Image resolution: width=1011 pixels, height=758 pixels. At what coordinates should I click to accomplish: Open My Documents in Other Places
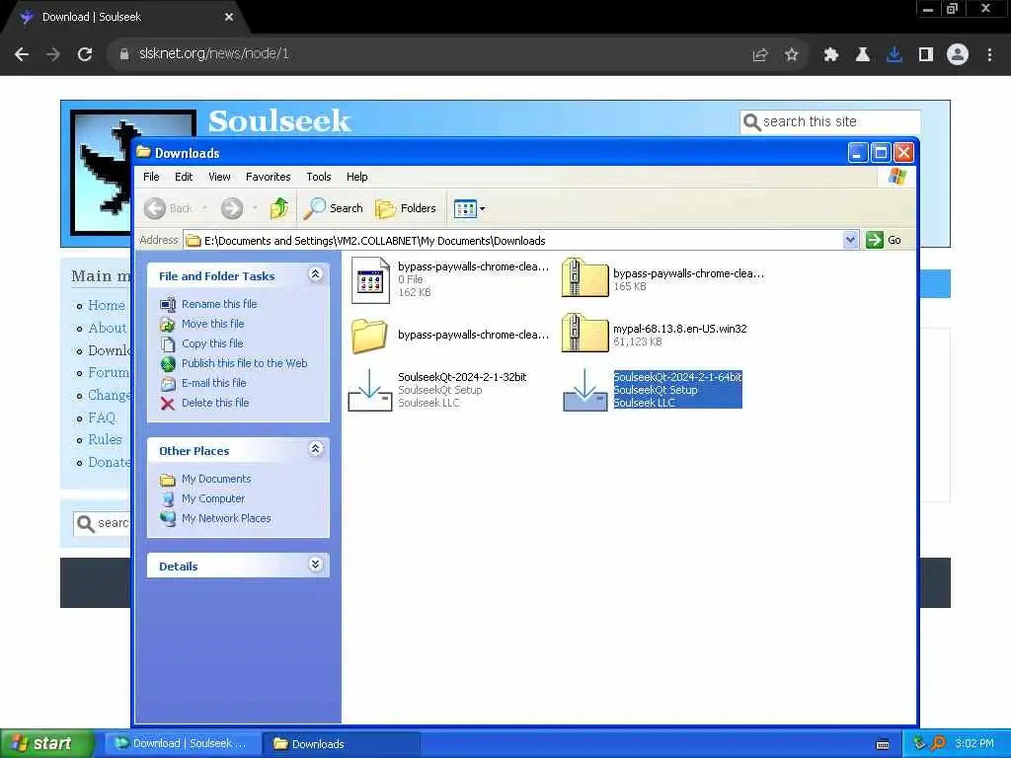[x=216, y=479]
